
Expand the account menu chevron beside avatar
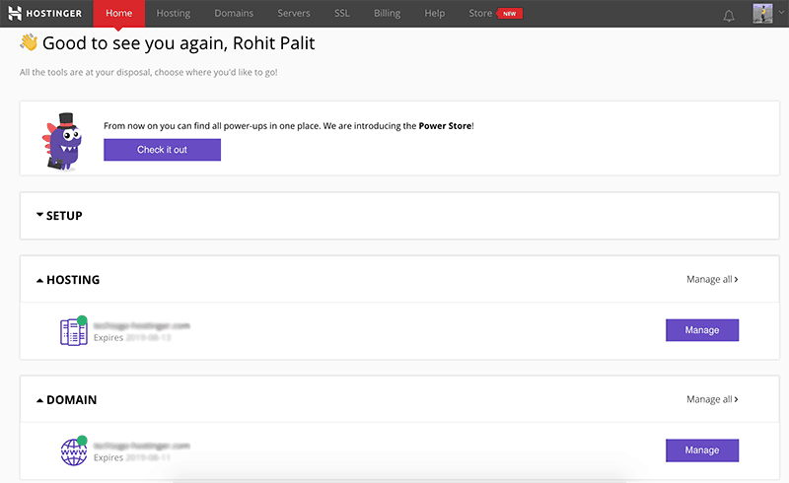point(781,13)
